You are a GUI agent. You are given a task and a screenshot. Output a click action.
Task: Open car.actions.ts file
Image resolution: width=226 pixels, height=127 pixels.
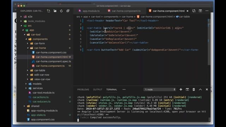tap(41, 97)
